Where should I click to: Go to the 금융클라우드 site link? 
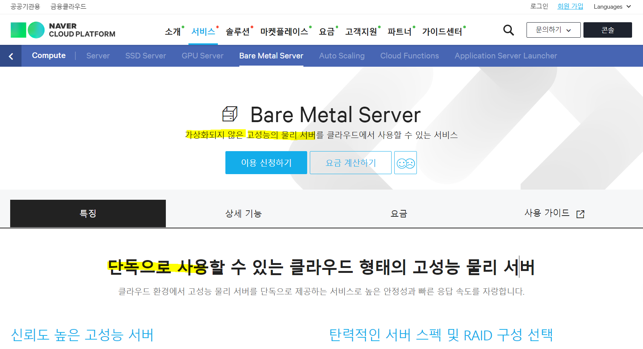(x=69, y=6)
